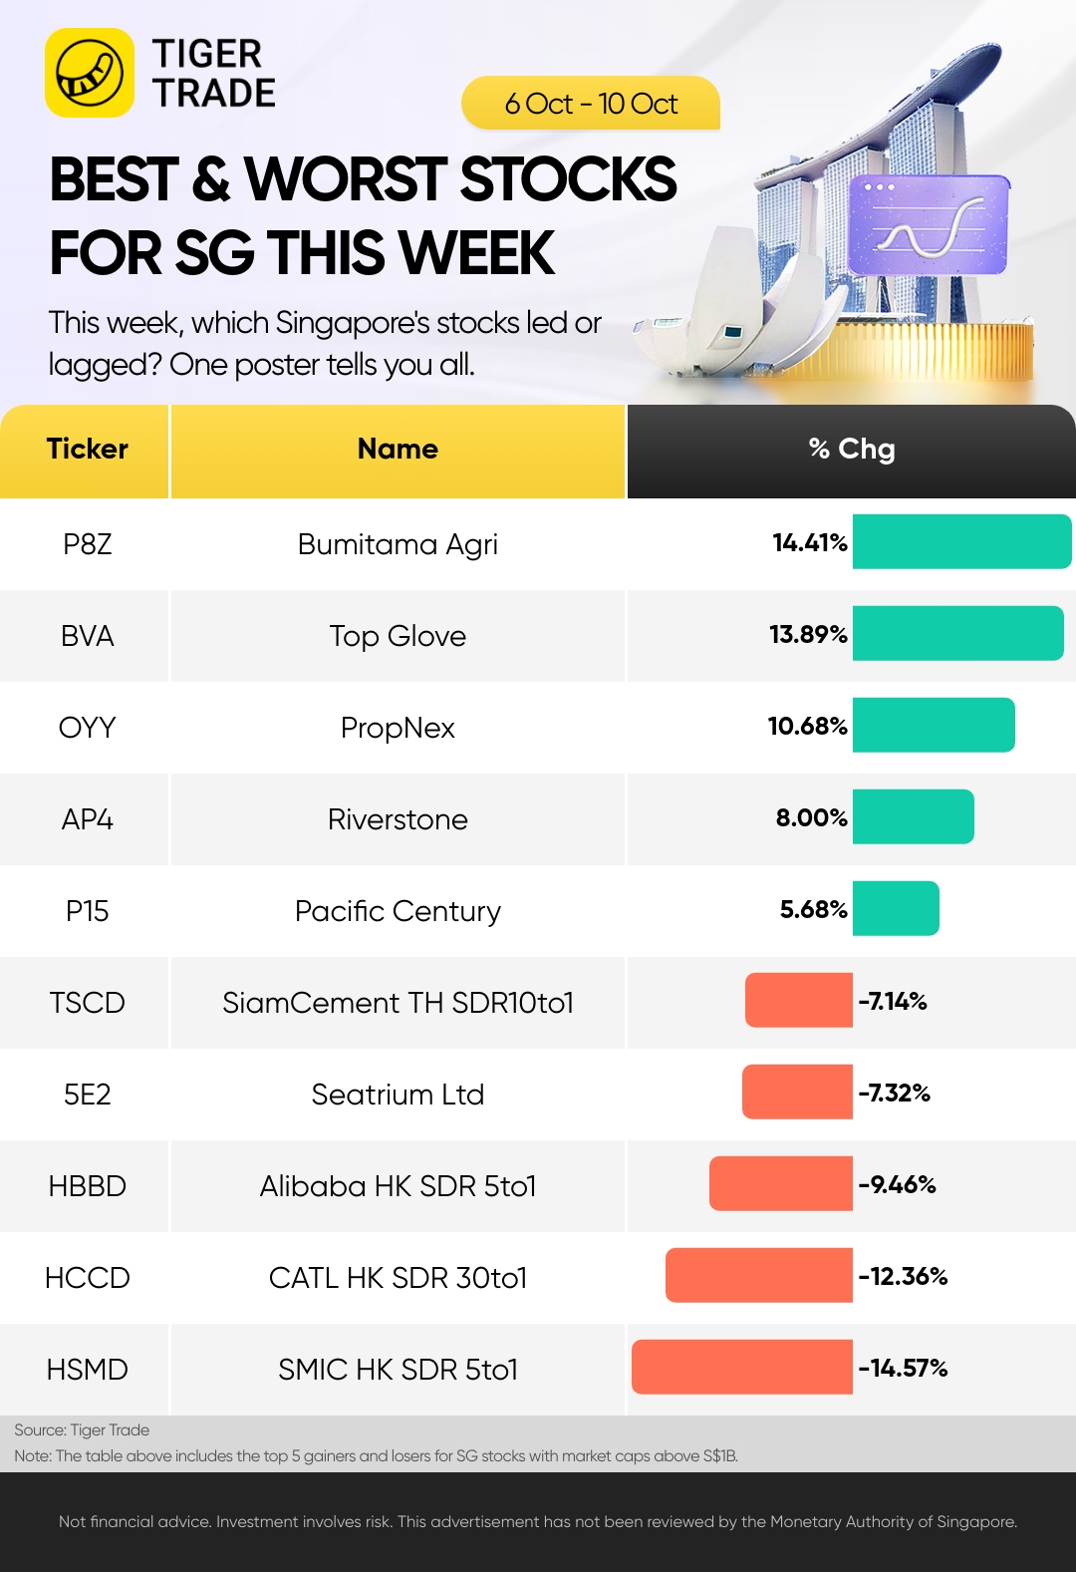This screenshot has height=1572, width=1076.
Task: Click the Pacific Century 5.68% value
Action: [813, 909]
